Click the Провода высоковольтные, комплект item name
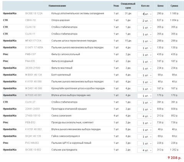This screenshot has height=162, width=184. click(x=72, y=123)
